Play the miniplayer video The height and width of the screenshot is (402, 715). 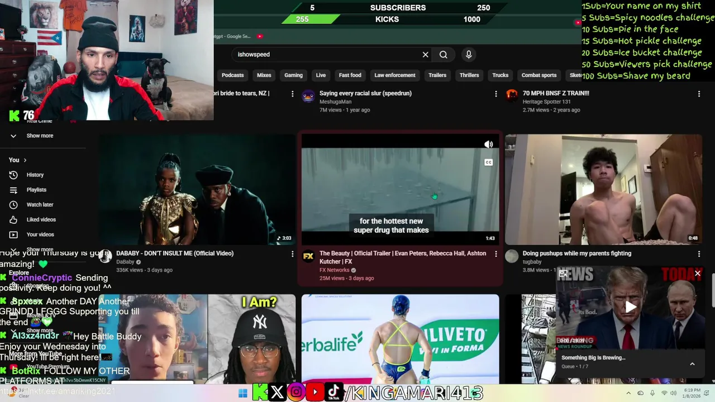(x=631, y=307)
